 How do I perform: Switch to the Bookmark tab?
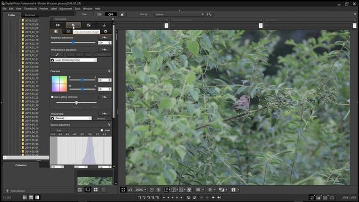pos(30,15)
